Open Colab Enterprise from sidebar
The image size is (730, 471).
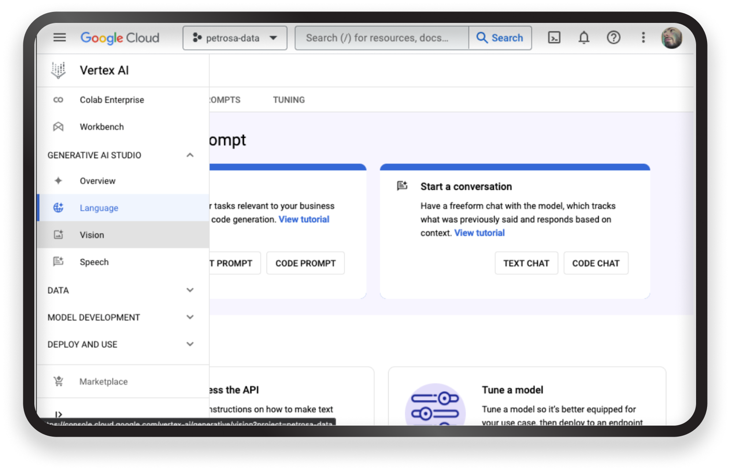[112, 100]
